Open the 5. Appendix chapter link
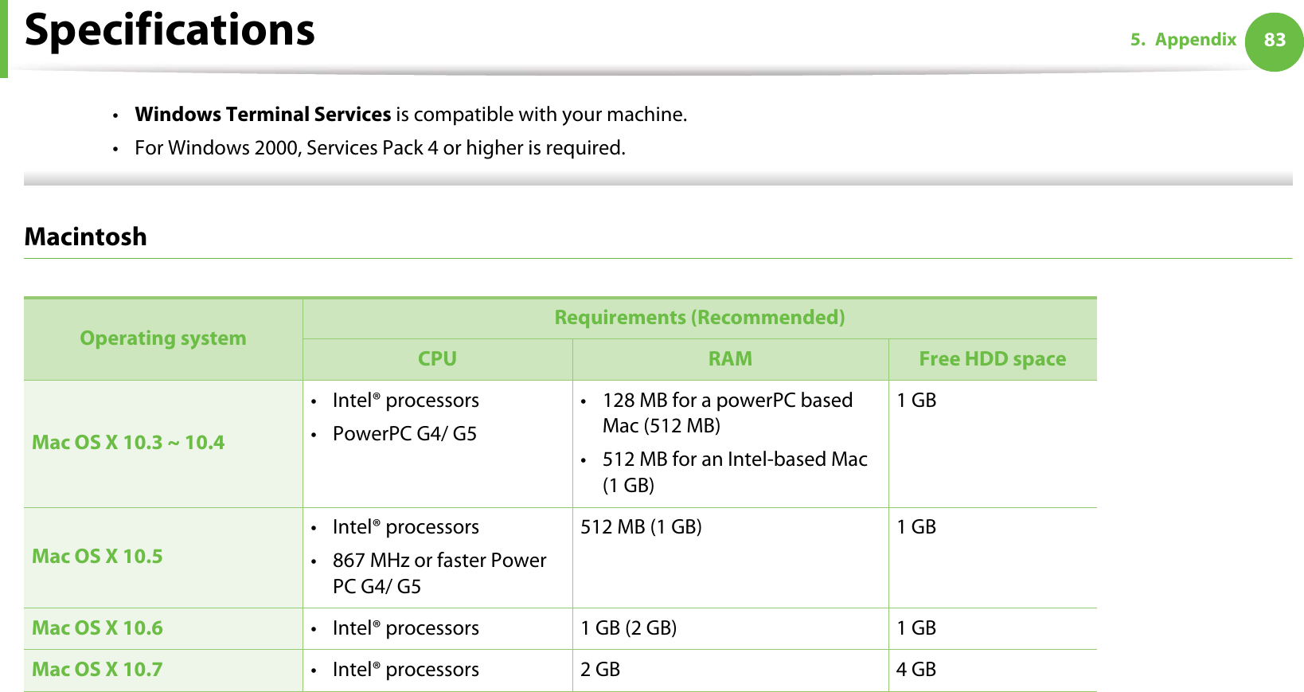The height and width of the screenshot is (692, 1304). coord(1183,40)
